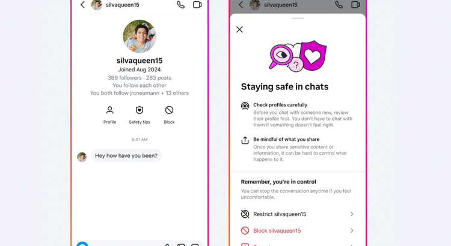Screen dimensions: 451x246
Task: Tap the silvaqueen15 username in left header
Action: pos(122,5)
